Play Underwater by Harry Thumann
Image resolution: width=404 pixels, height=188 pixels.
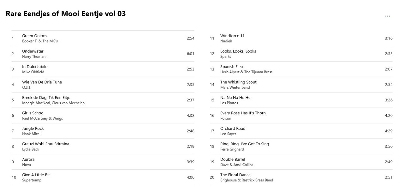tap(103, 54)
